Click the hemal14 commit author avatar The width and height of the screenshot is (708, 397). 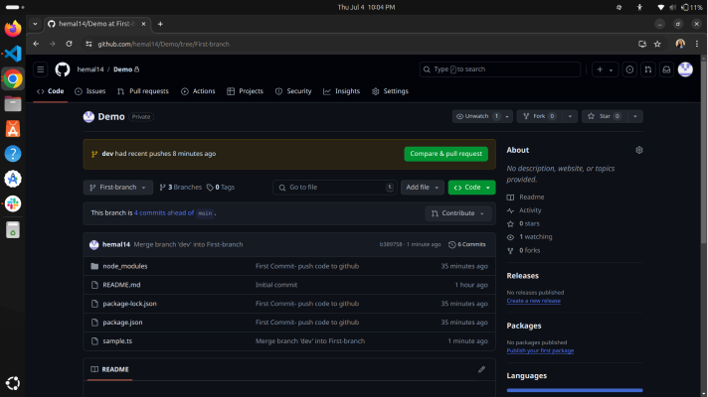93,245
